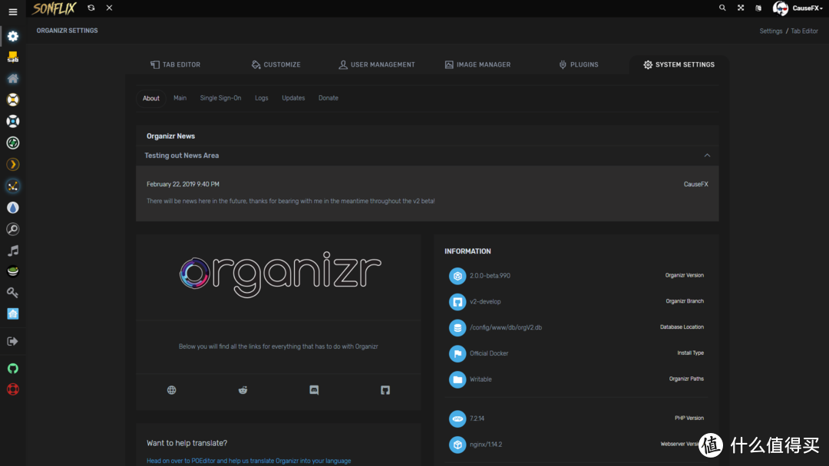The height and width of the screenshot is (466, 829).
Task: Toggle fullscreen with the expand icon
Action: [x=741, y=8]
